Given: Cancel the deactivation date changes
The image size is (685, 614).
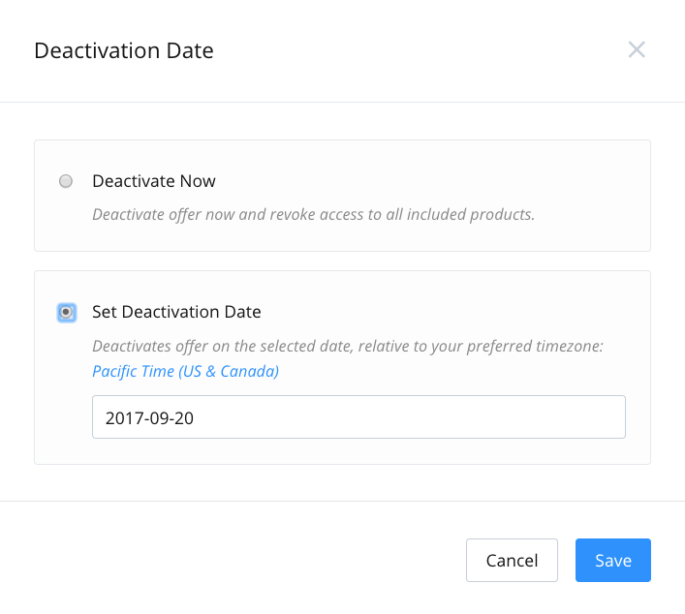Looking at the screenshot, I should [512, 561].
